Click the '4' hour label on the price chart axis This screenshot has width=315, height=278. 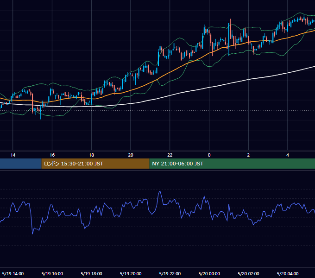point(288,155)
